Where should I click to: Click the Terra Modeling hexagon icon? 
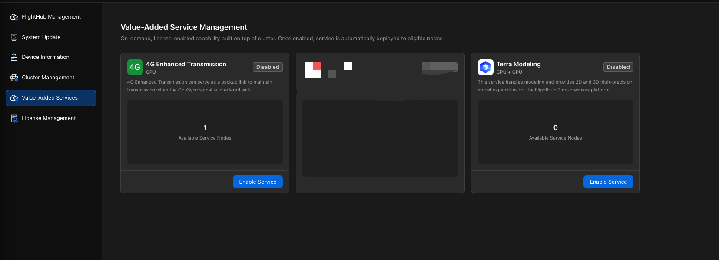pyautogui.click(x=485, y=67)
